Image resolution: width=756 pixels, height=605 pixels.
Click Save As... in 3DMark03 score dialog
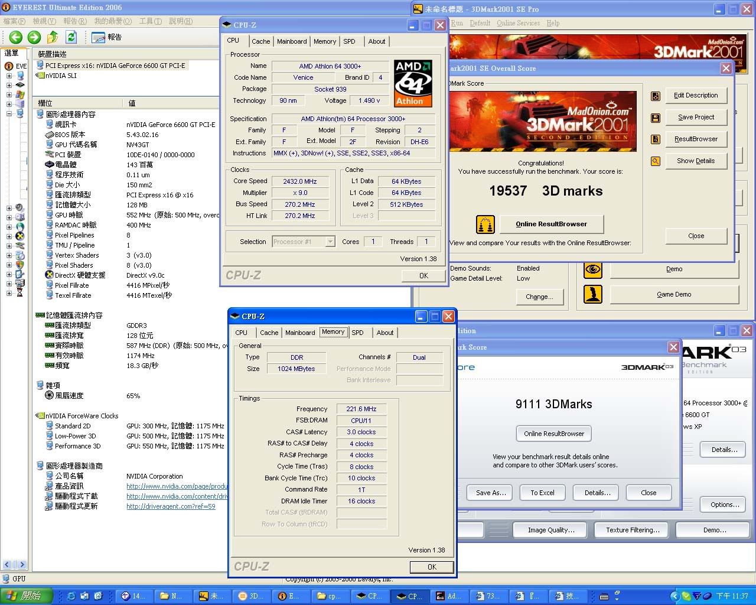point(491,493)
